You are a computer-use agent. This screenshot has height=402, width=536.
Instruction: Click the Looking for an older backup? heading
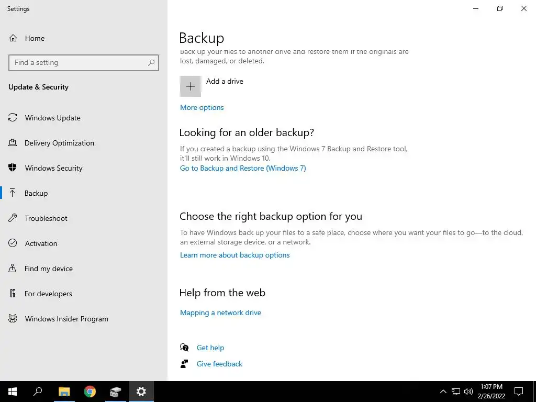pos(247,132)
